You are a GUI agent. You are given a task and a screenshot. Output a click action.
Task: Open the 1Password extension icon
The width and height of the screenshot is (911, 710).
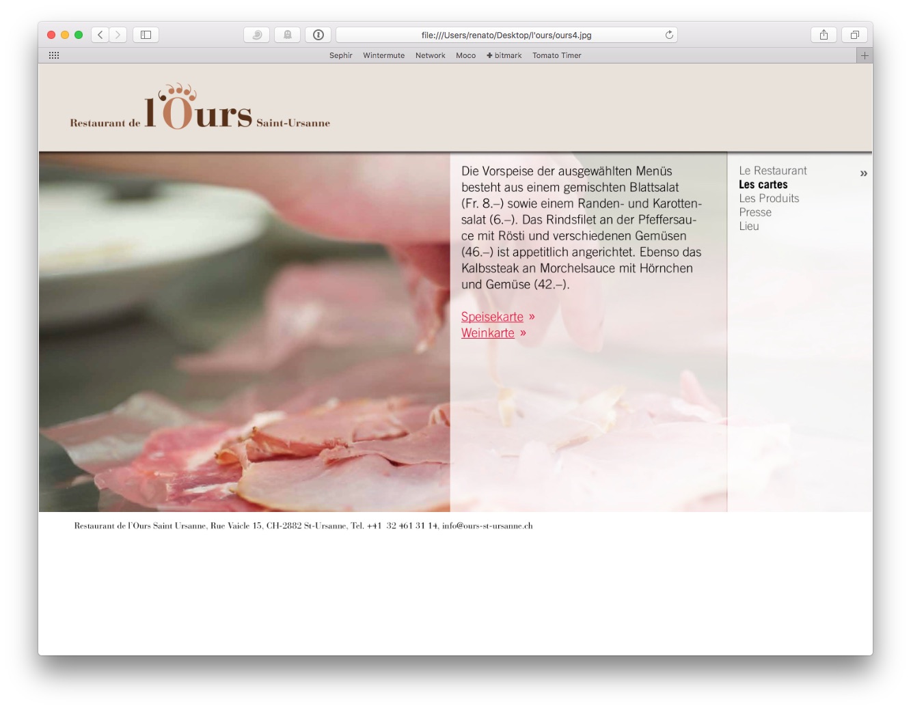point(318,35)
